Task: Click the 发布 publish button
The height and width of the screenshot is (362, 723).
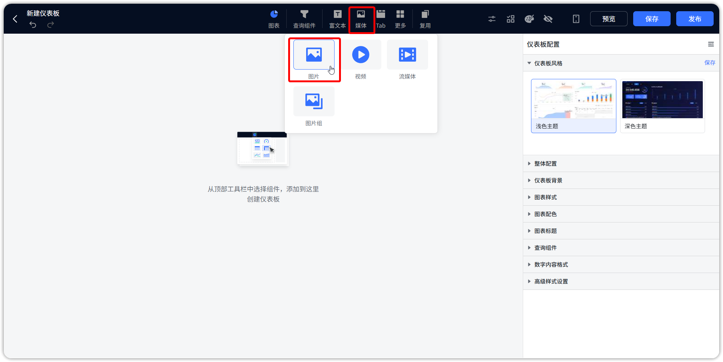Action: (x=695, y=19)
